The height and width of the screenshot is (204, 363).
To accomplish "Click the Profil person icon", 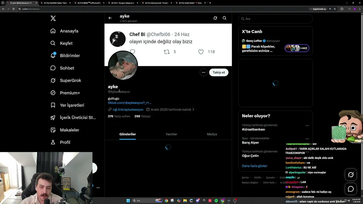I will click(x=53, y=142).
